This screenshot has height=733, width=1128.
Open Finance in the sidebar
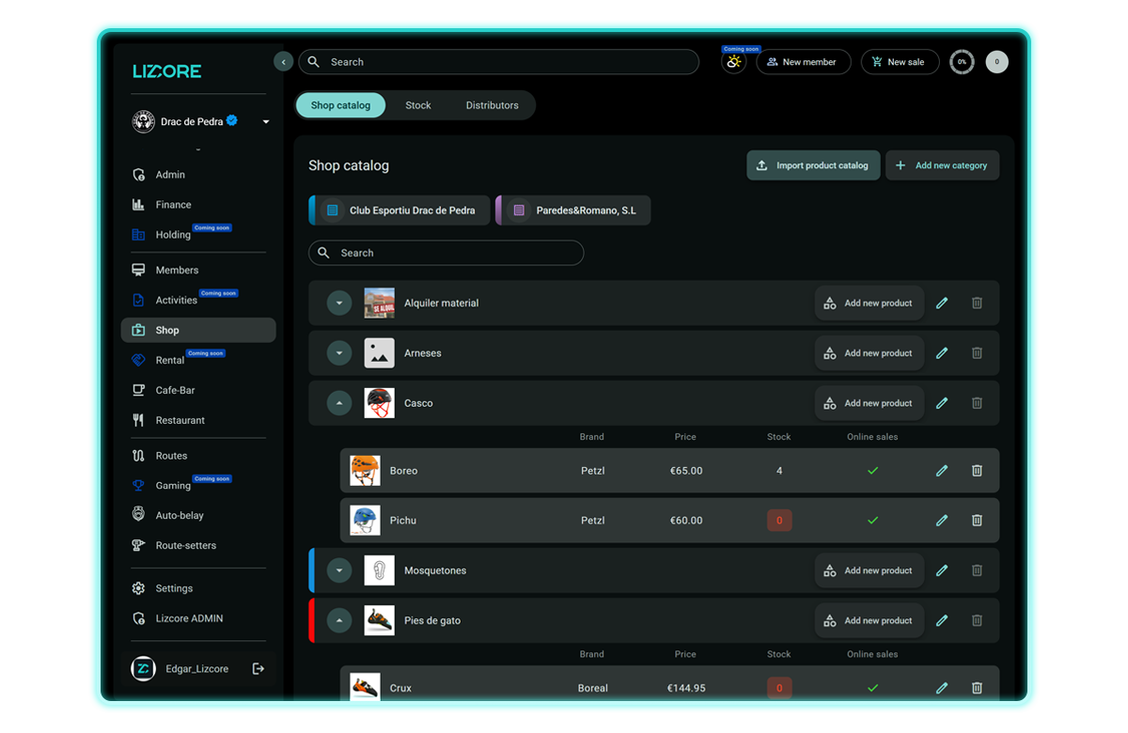click(173, 205)
